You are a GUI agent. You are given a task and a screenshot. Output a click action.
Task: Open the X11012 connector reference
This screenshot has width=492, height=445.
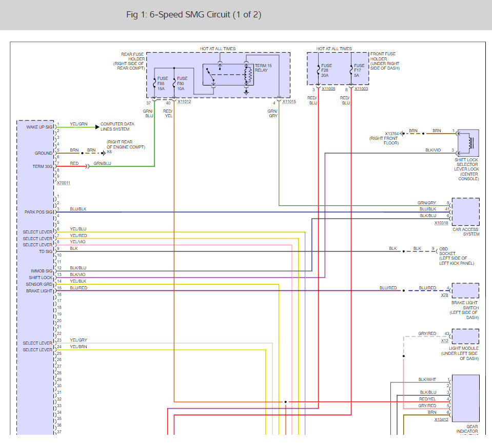click(184, 102)
